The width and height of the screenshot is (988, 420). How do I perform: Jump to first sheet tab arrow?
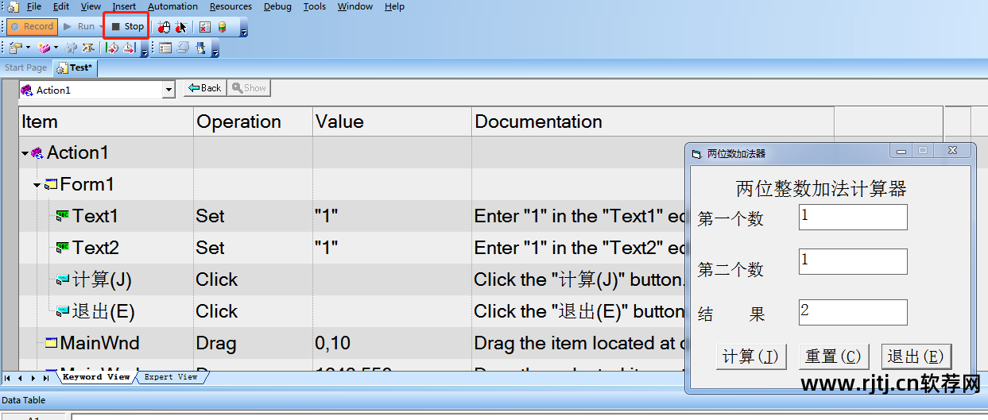[8, 378]
